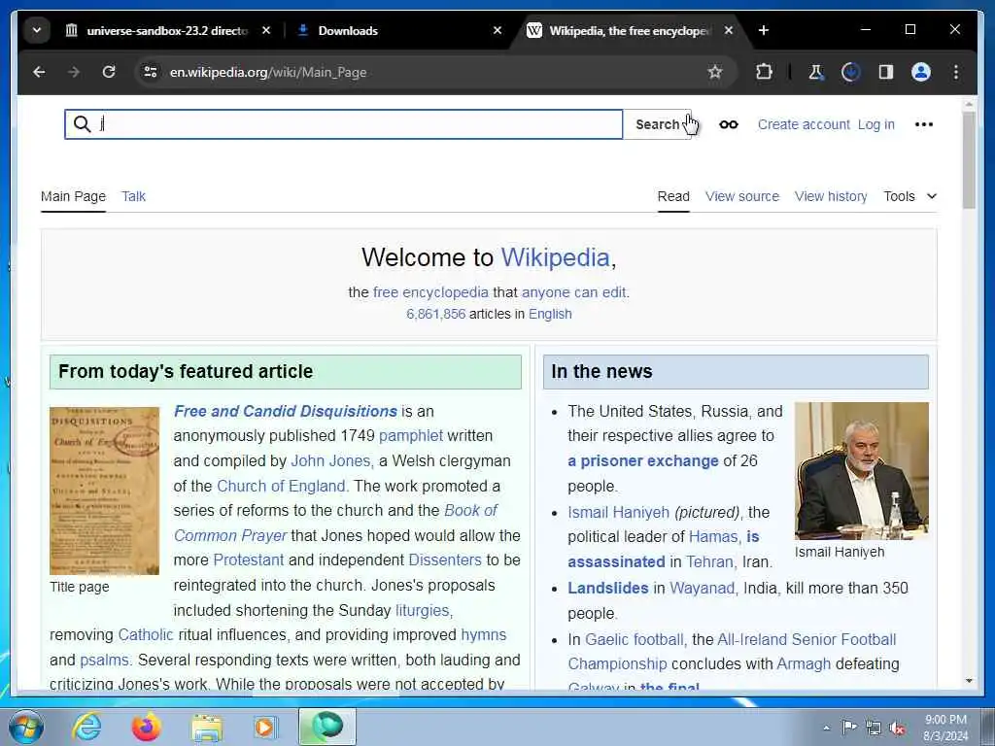
Task: Bookmark this page with the star icon
Action: (715, 72)
